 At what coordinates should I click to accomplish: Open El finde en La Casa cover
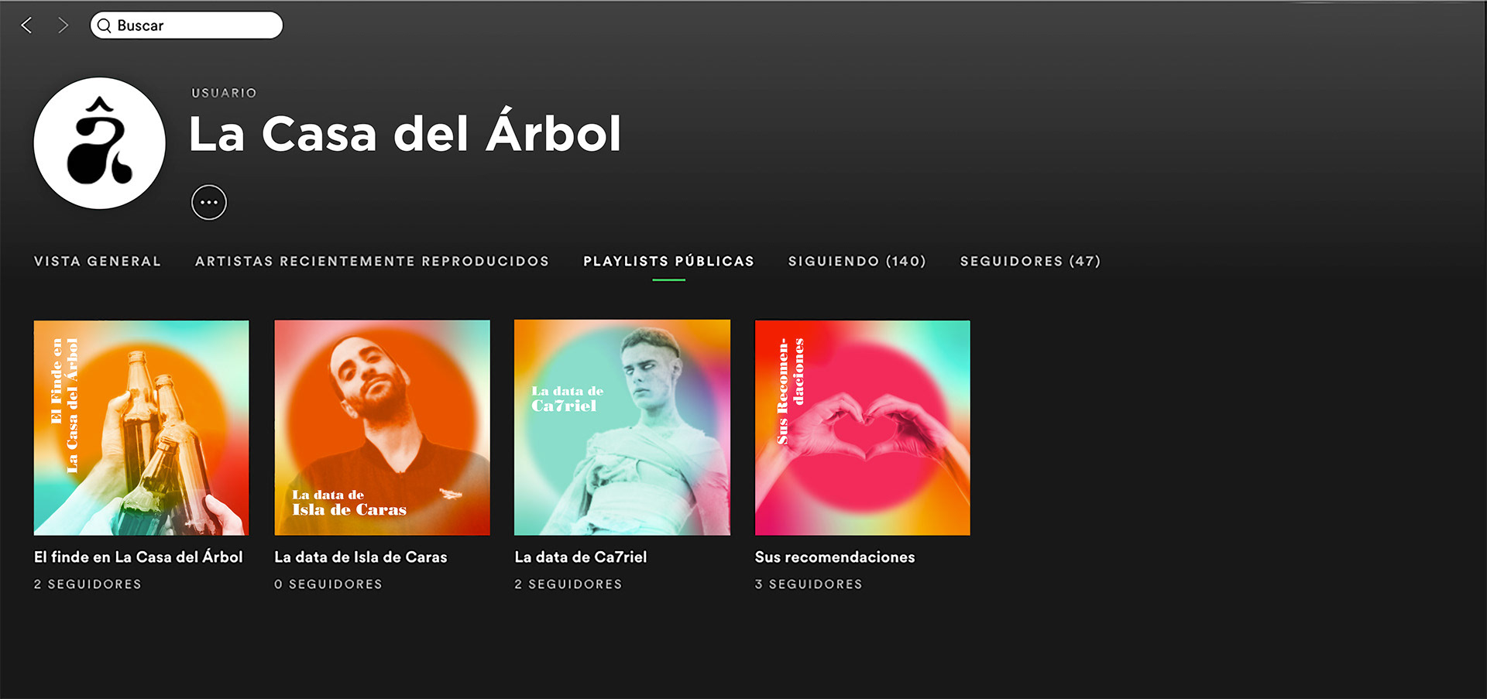pyautogui.click(x=142, y=427)
